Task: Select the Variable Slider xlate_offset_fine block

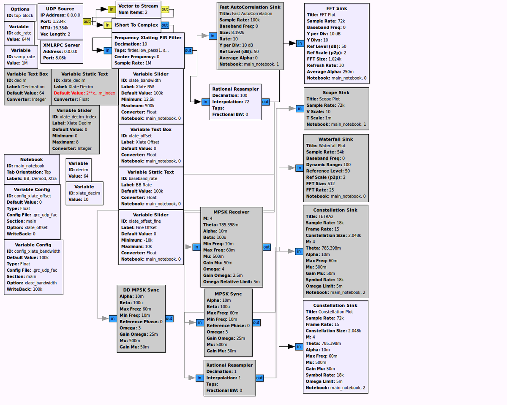Action: pos(151,237)
